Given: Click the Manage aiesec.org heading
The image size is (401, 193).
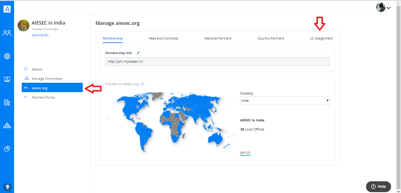Looking at the screenshot, I should click(x=118, y=23).
